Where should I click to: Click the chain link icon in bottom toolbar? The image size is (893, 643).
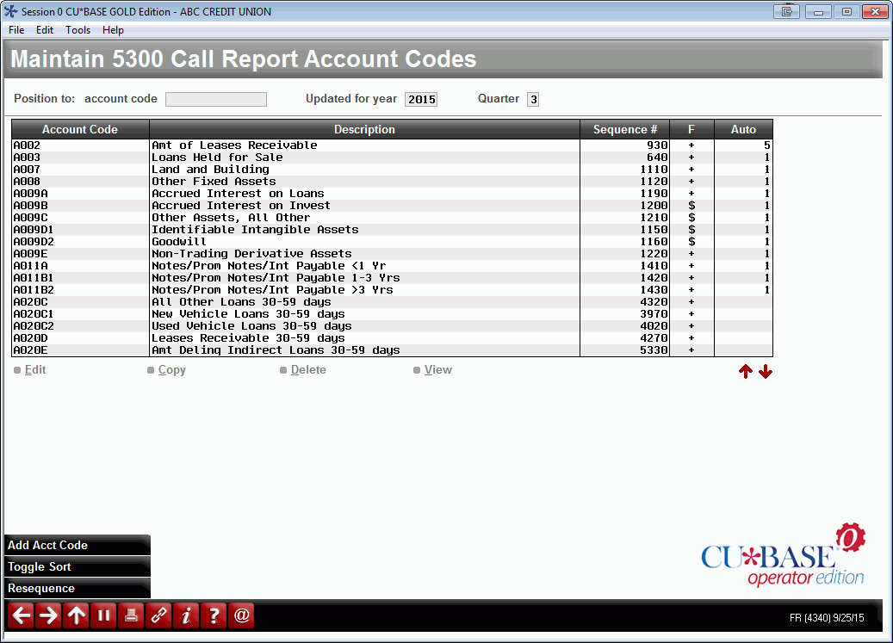click(158, 615)
